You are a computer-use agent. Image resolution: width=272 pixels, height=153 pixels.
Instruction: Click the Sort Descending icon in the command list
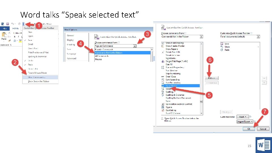pos(163,82)
